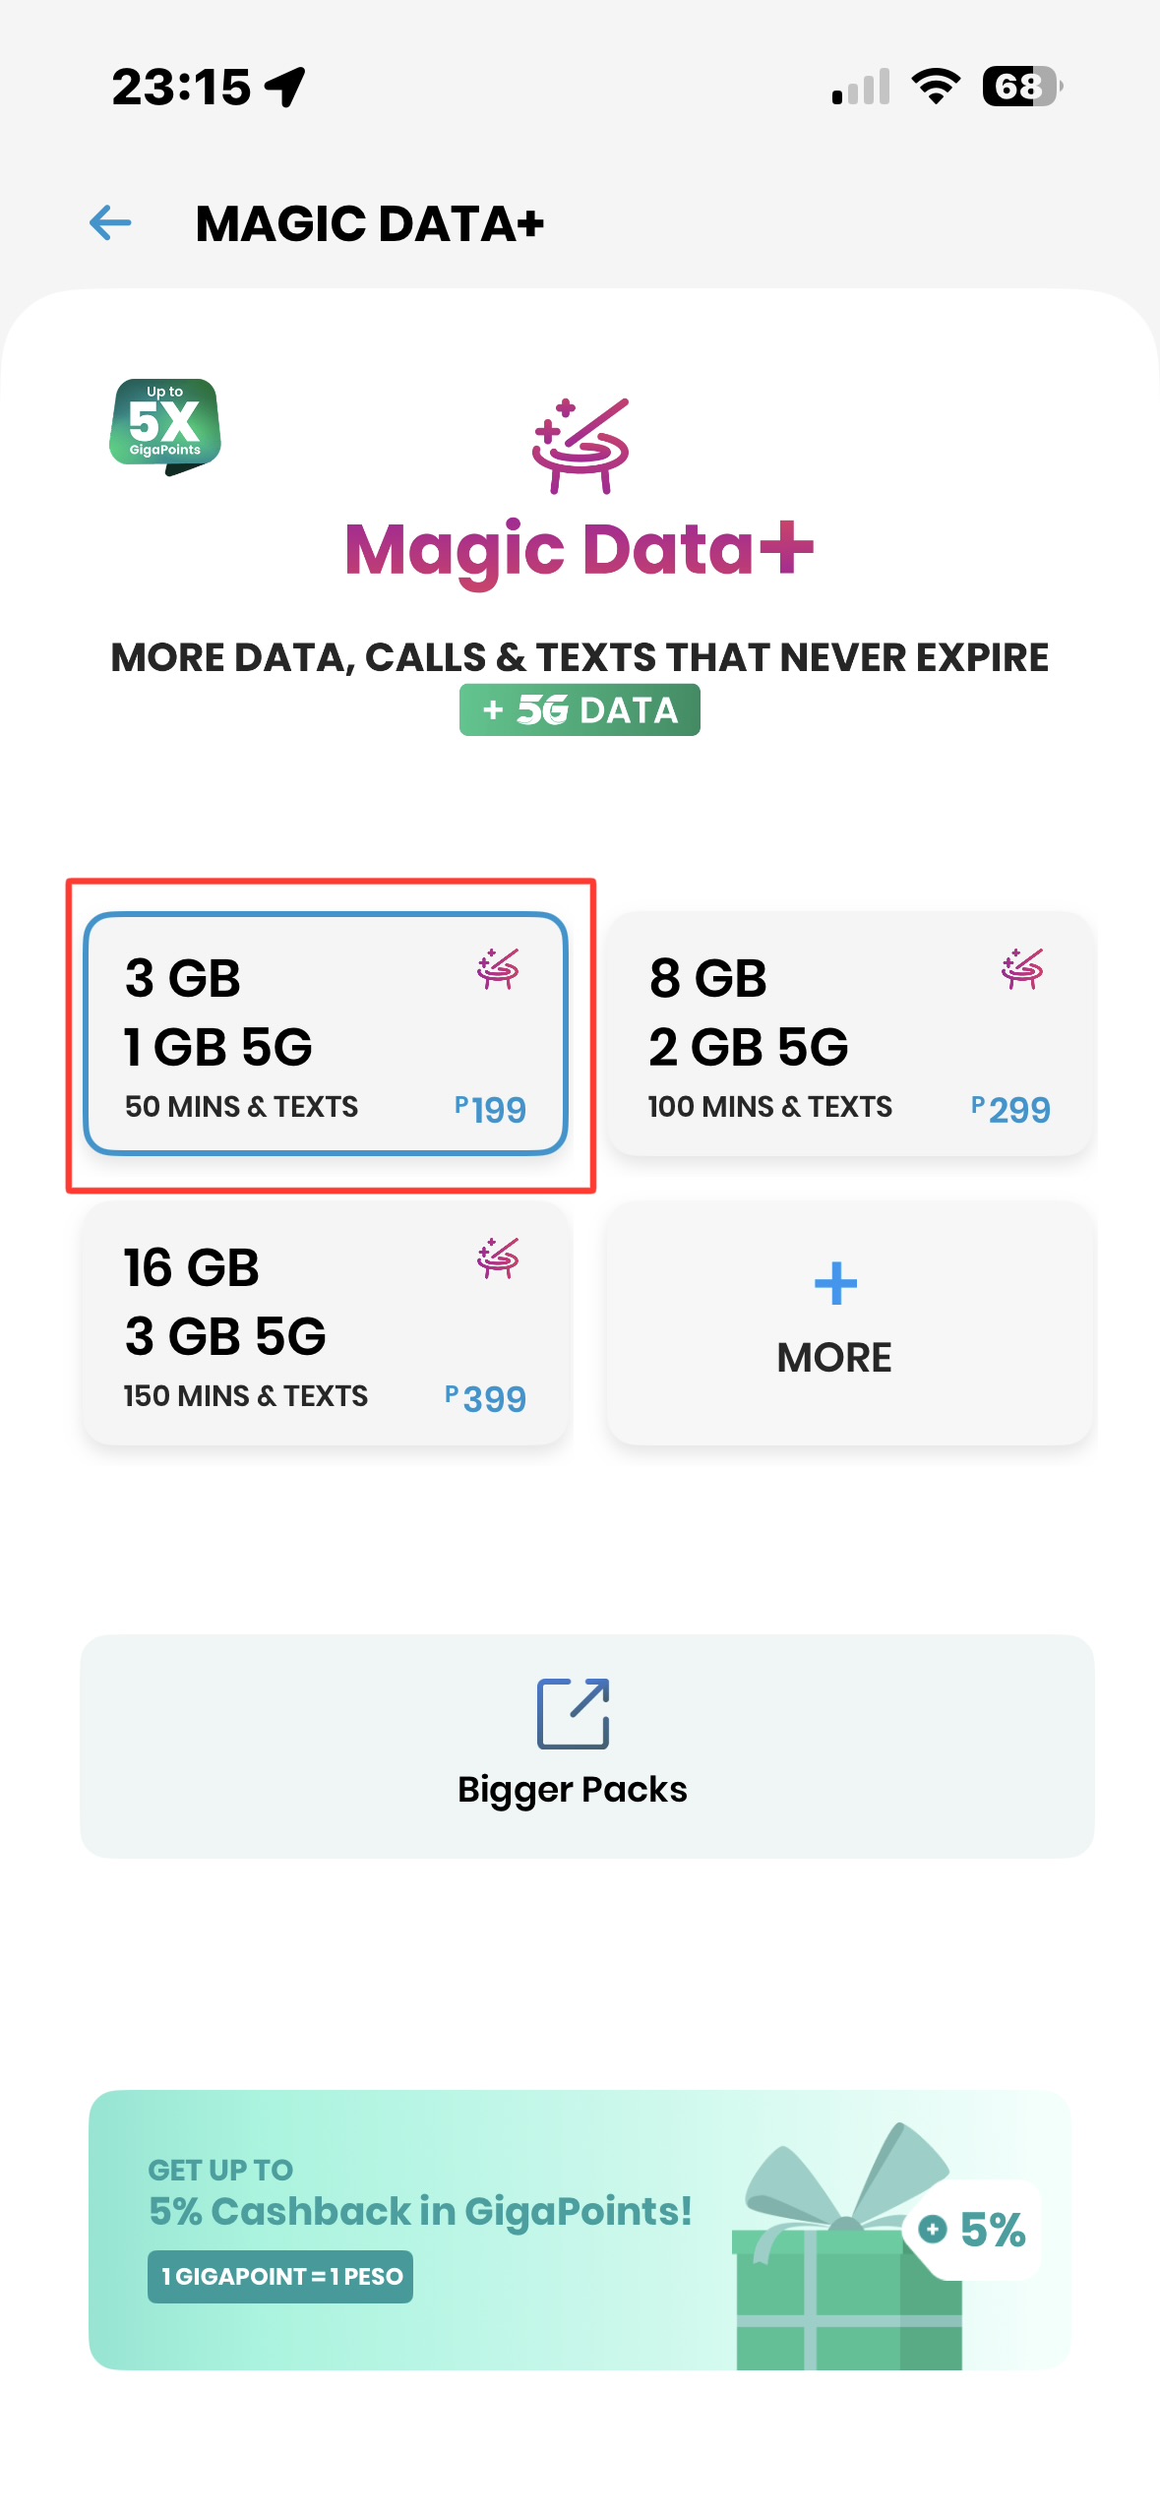1160x2515 pixels.
Task: Tap the Up to 5X GigaPoints badge
Action: 165,425
